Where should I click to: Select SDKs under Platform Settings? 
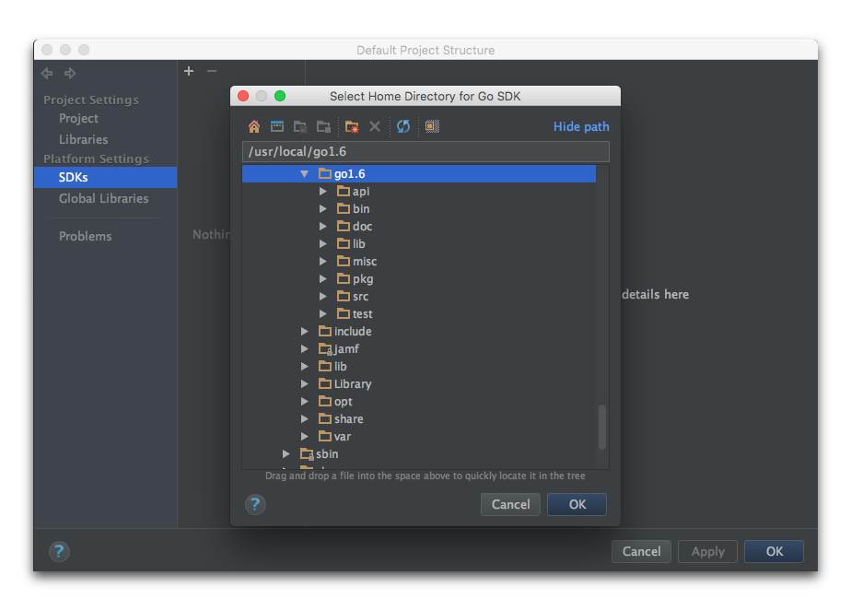pos(105,178)
